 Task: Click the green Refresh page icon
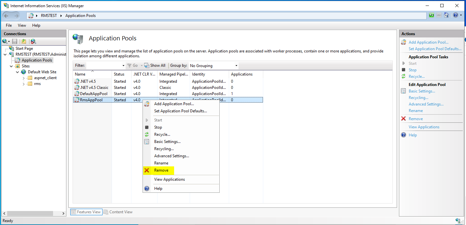click(x=432, y=15)
